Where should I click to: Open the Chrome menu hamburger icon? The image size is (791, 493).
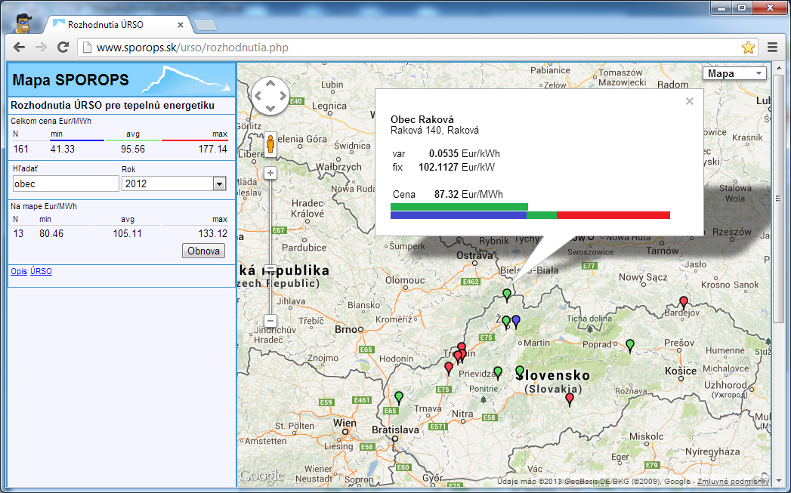(772, 48)
